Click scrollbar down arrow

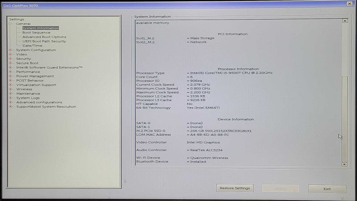345,164
